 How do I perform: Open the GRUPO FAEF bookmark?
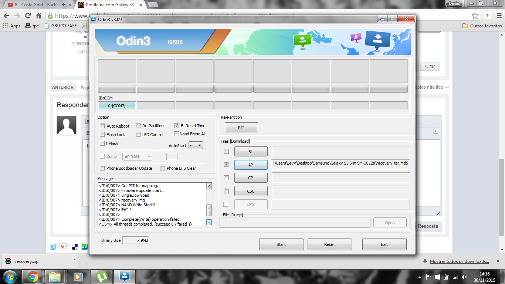(x=61, y=26)
